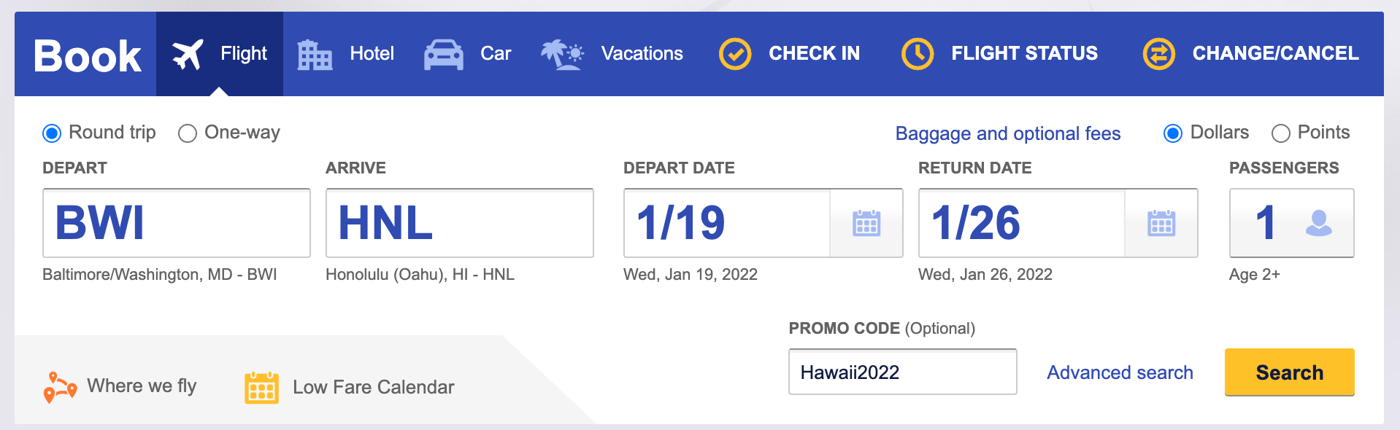This screenshot has width=1400, height=430.
Task: Switch to the Vacations tab
Action: coord(612,54)
